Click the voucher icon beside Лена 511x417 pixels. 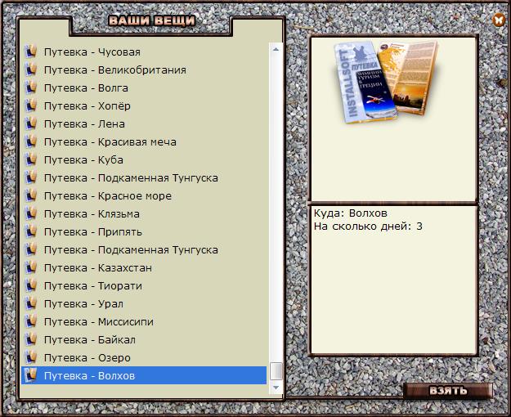30,123
